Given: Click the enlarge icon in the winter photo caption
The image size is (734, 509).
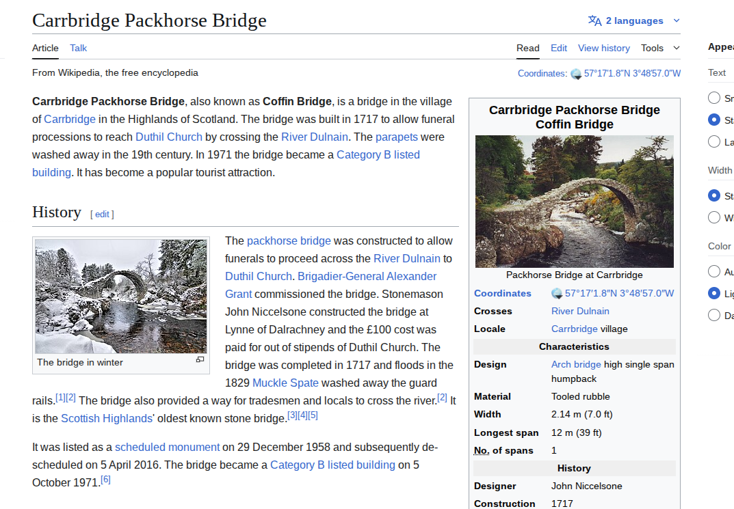Looking at the screenshot, I should (200, 359).
